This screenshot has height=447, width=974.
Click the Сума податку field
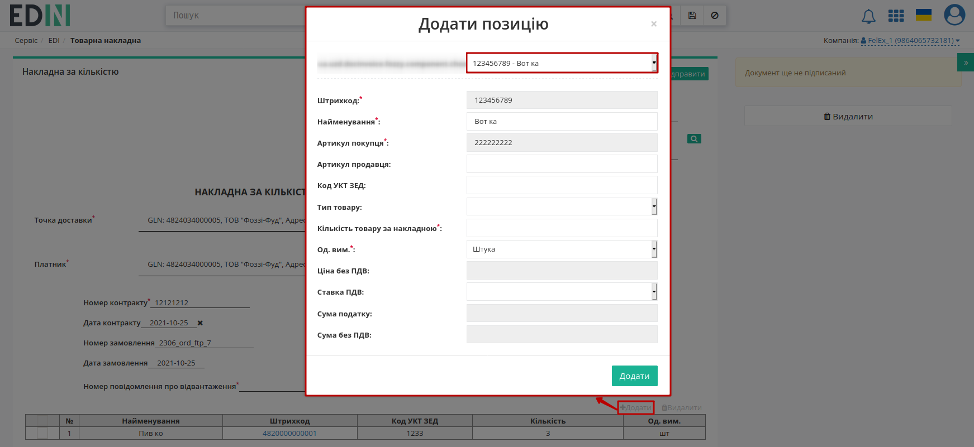click(562, 313)
